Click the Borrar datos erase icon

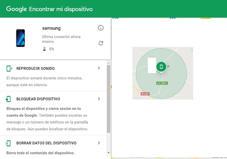(x=8, y=143)
